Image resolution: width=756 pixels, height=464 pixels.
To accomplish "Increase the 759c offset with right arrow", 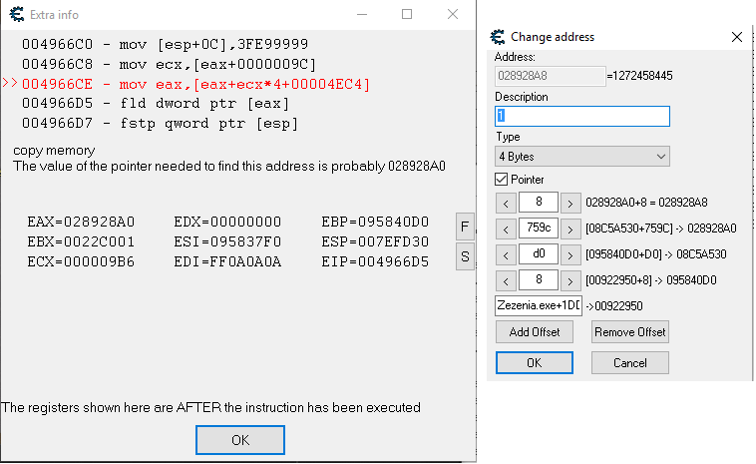I will (569, 229).
